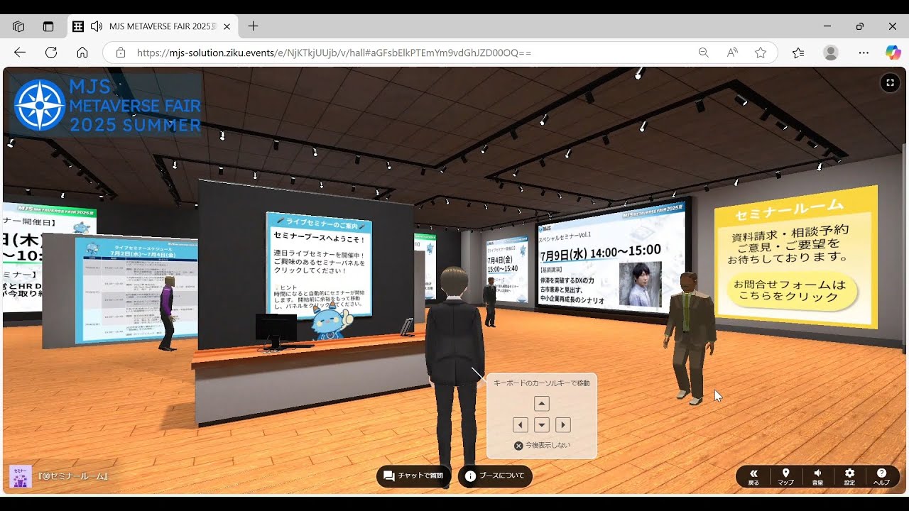Open the browser workspaces icon
The height and width of the screenshot is (511, 909).
[x=18, y=26]
